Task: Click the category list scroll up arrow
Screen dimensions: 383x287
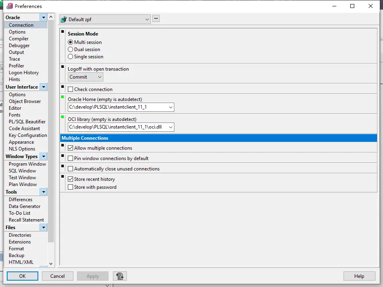Action: pyautogui.click(x=51, y=17)
